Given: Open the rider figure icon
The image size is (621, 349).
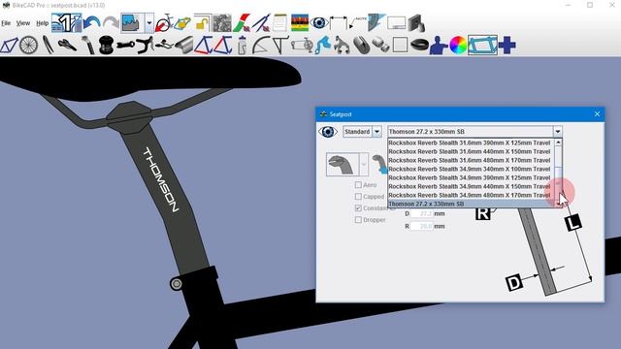Looking at the screenshot, I should click(439, 46).
